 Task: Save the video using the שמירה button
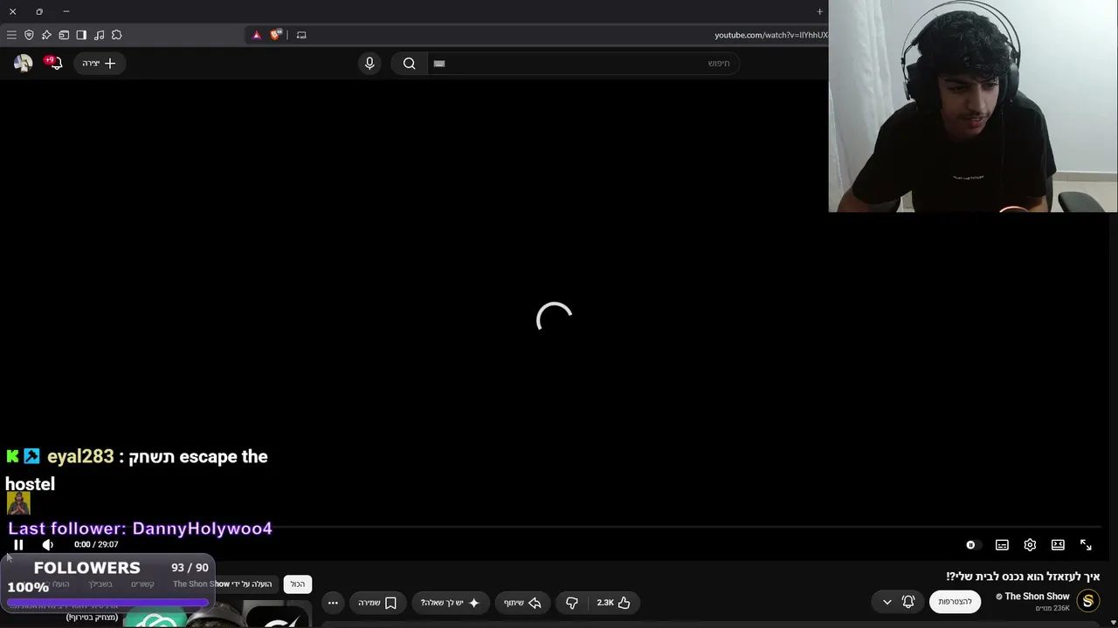tap(377, 603)
